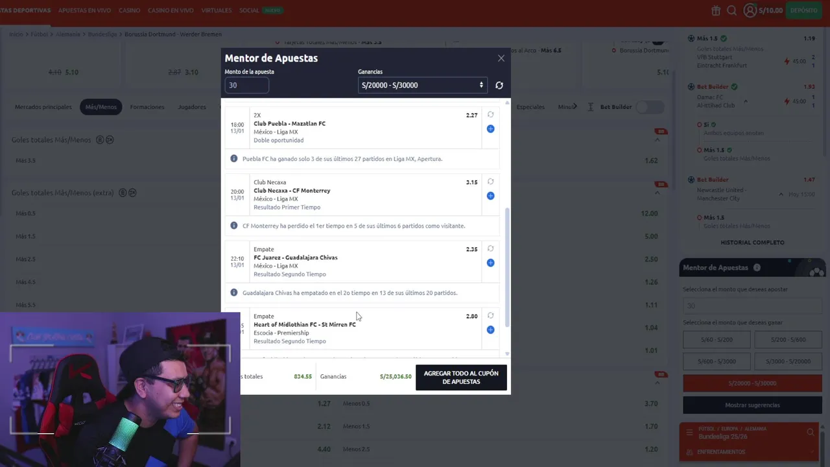The height and width of the screenshot is (467, 830).
Task: Click info icon for Guadalajara Chivas statistic
Action: [234, 293]
